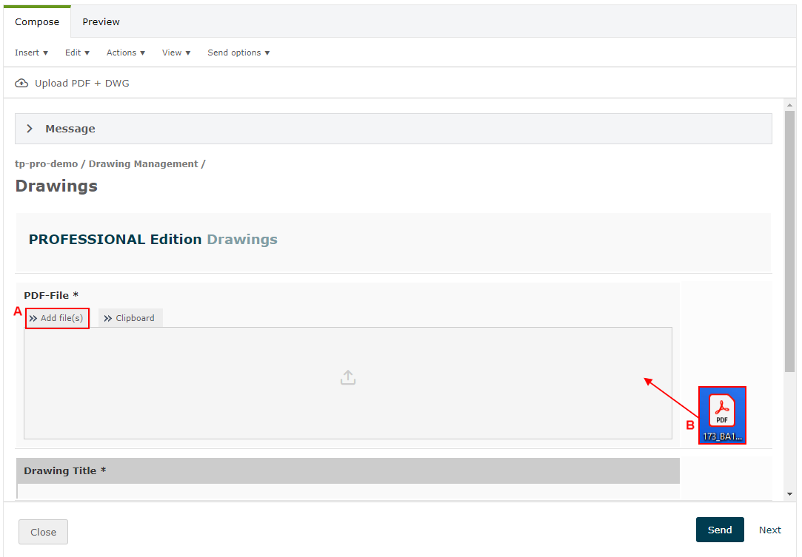
Task: Click the Drawing Title input field
Action: tap(348, 491)
